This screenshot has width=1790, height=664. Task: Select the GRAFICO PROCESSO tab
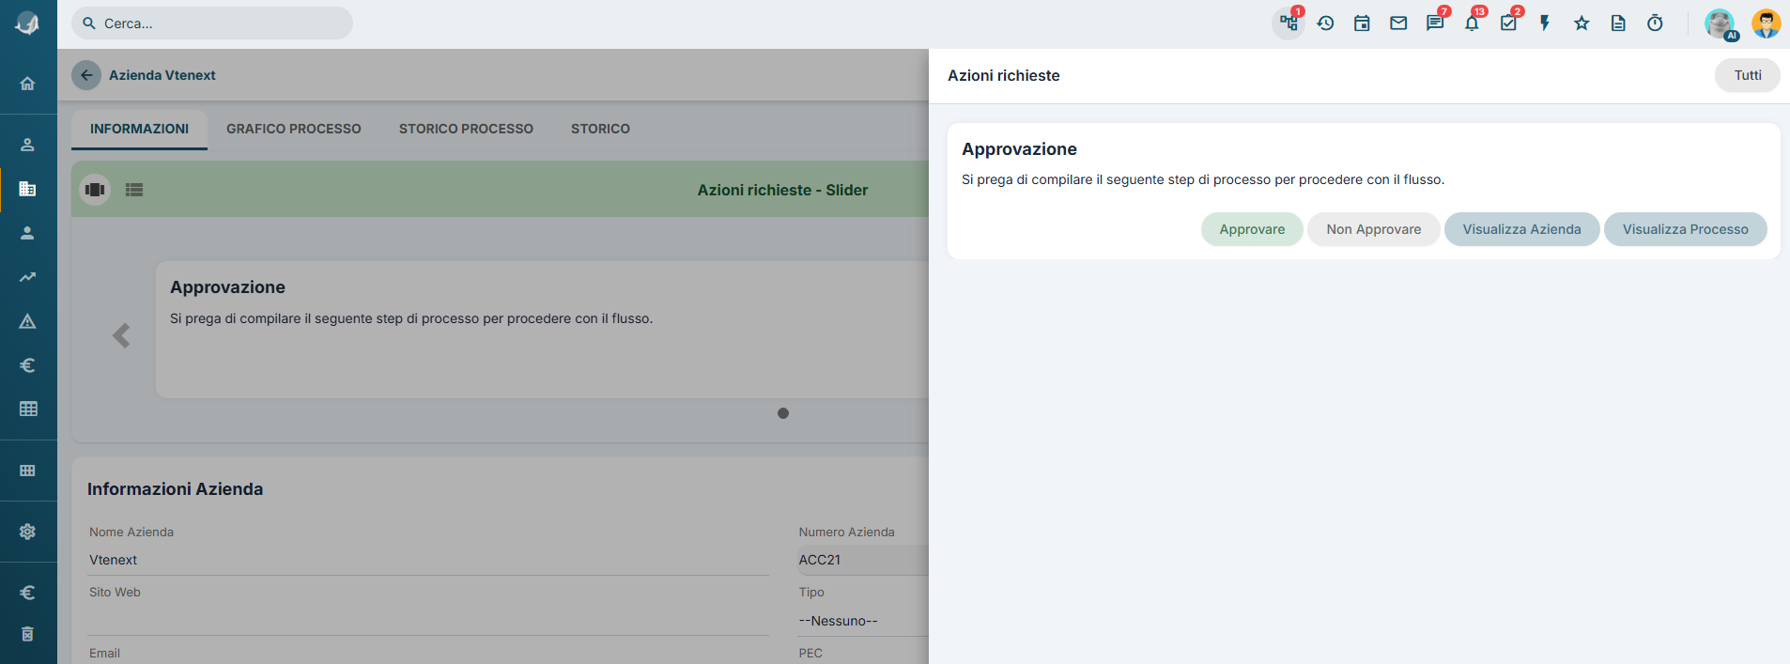[x=294, y=129]
